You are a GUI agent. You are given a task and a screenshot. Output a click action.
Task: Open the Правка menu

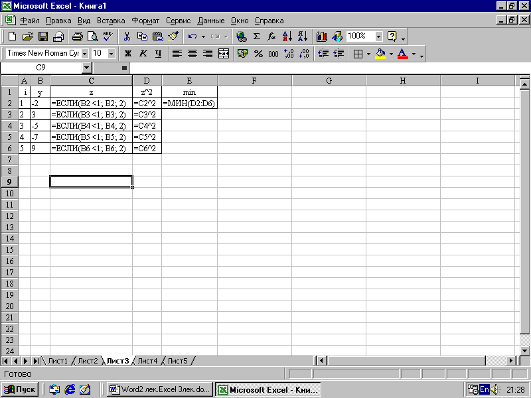(x=58, y=21)
